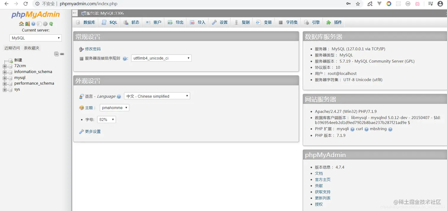
Task: Open the 官方主页 (Official homepage) link
Action: coord(323,180)
